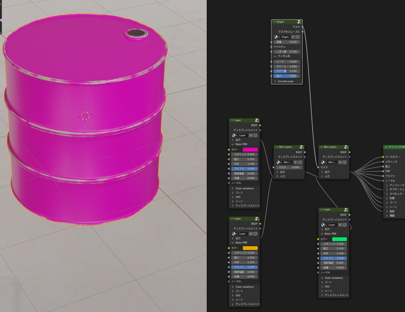Viewport: 405px width, 312px height.
Task: Toggle fake user shield on Edges node
Action: [298, 37]
